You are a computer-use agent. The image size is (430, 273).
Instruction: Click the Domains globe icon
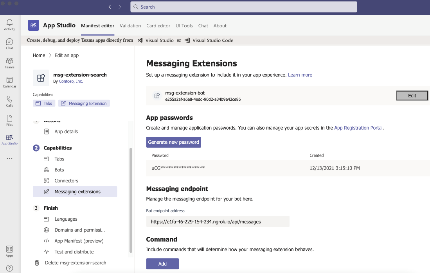click(46, 230)
